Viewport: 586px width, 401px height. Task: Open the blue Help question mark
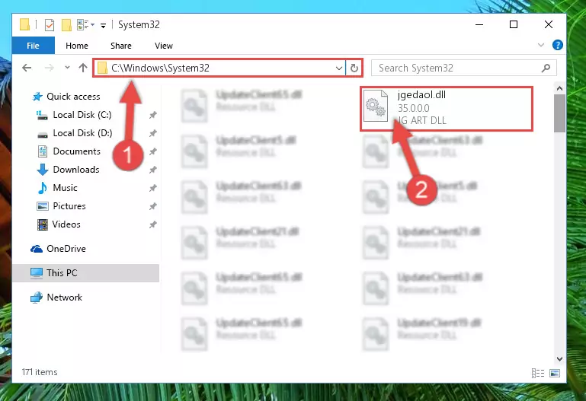pos(557,45)
